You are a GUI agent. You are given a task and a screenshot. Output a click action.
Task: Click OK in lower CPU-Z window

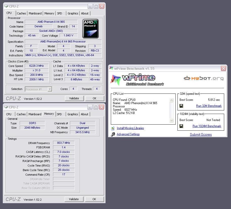(94, 199)
